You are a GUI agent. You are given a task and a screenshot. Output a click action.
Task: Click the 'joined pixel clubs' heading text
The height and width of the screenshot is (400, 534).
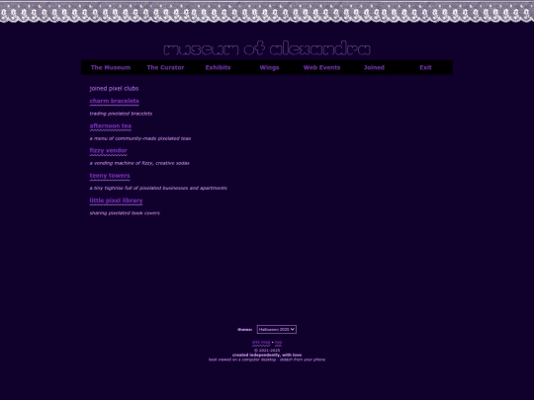tap(114, 89)
